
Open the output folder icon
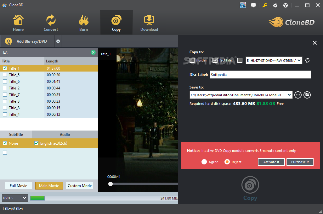pyautogui.click(x=307, y=95)
